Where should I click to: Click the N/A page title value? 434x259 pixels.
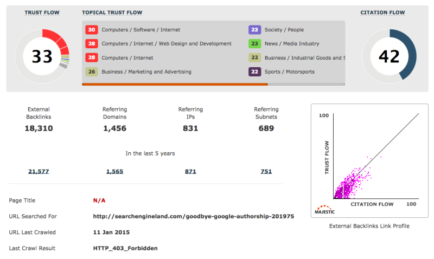(x=99, y=200)
